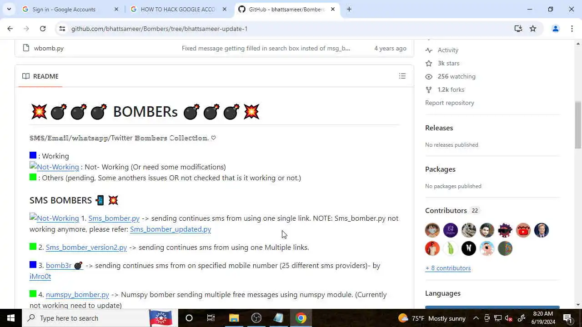Screen dimensions: 582x327
Task: Open Task View on the taskbar
Action: point(211,318)
